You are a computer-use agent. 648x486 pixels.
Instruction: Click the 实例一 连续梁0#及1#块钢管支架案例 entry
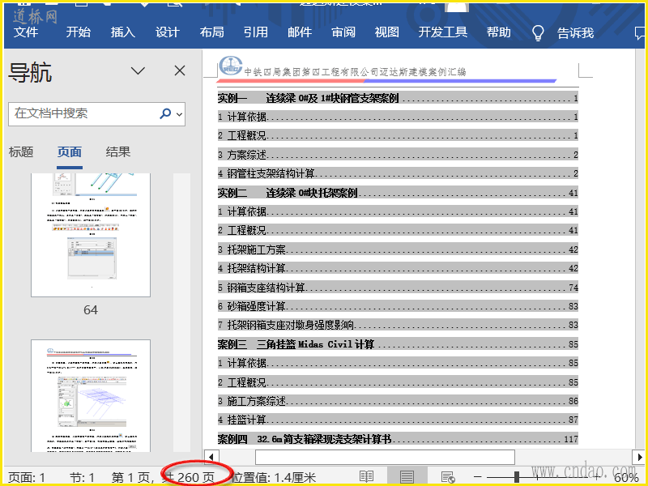(x=398, y=98)
